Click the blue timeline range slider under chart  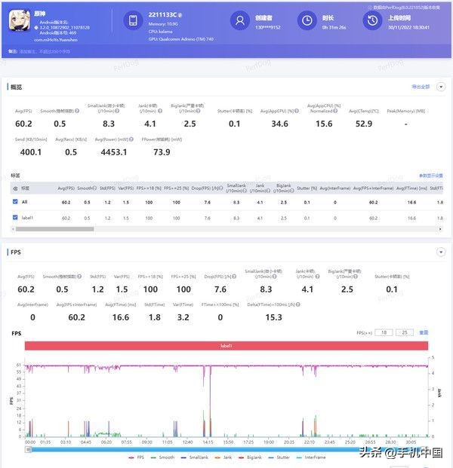point(226,448)
